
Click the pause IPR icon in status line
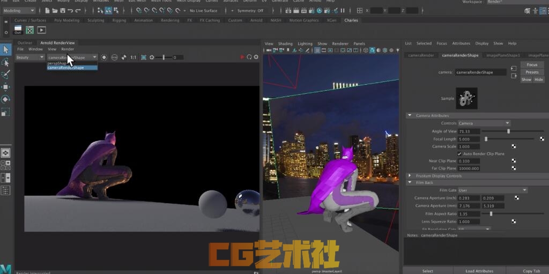(x=343, y=11)
